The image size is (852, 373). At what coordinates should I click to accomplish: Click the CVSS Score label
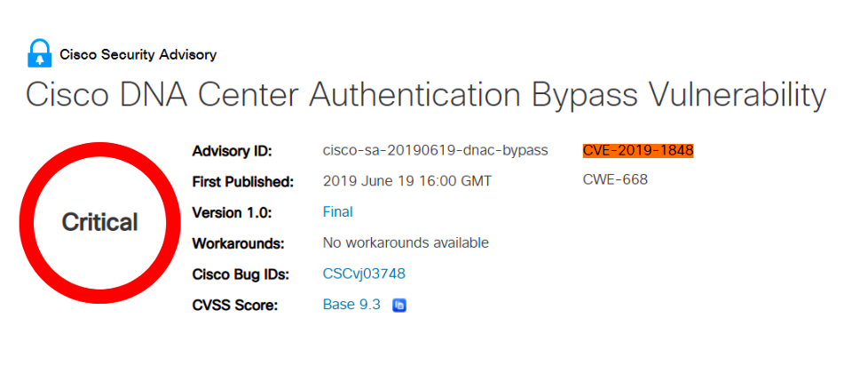click(235, 306)
